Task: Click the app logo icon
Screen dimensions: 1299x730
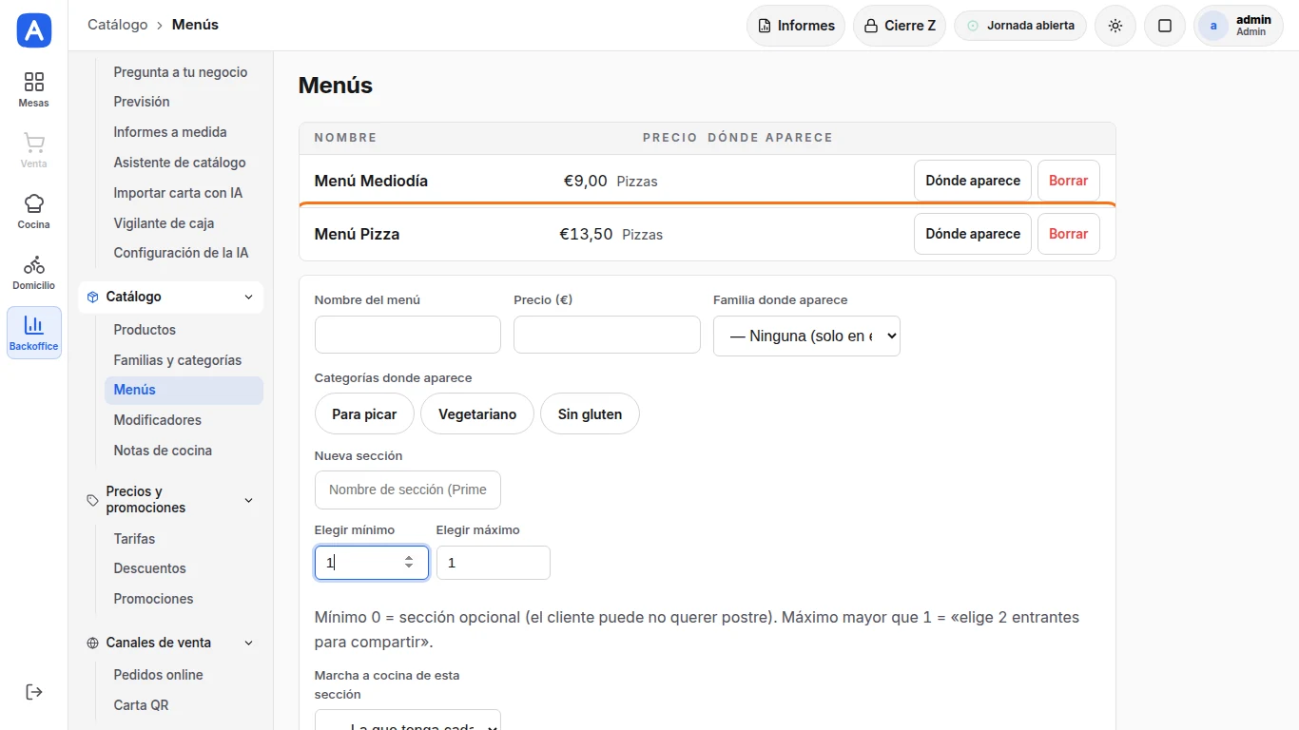Action: [34, 30]
